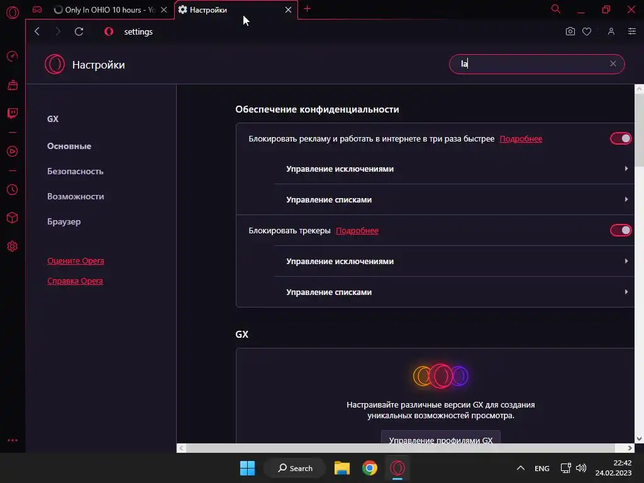Click horizontal scrollbar left arrow
This screenshot has width=644, height=483.
coord(181,448)
